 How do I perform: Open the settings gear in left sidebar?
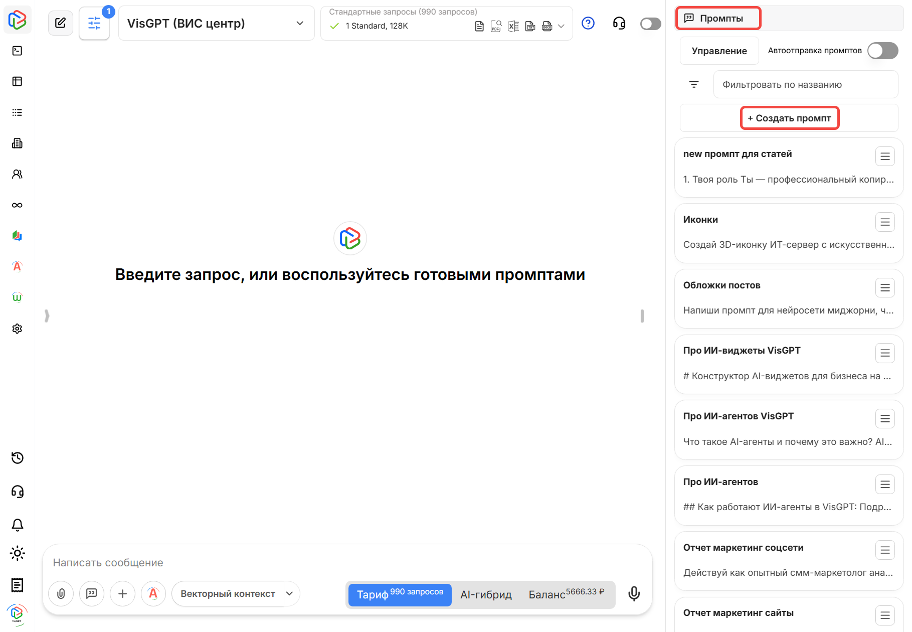pyautogui.click(x=17, y=329)
